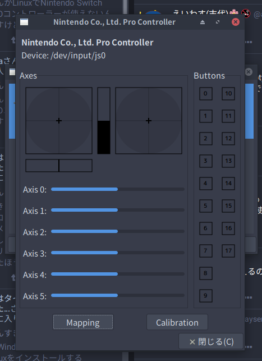The height and width of the screenshot is (361, 262).
Task: Close the background window with gray X
Action: [x=249, y=72]
